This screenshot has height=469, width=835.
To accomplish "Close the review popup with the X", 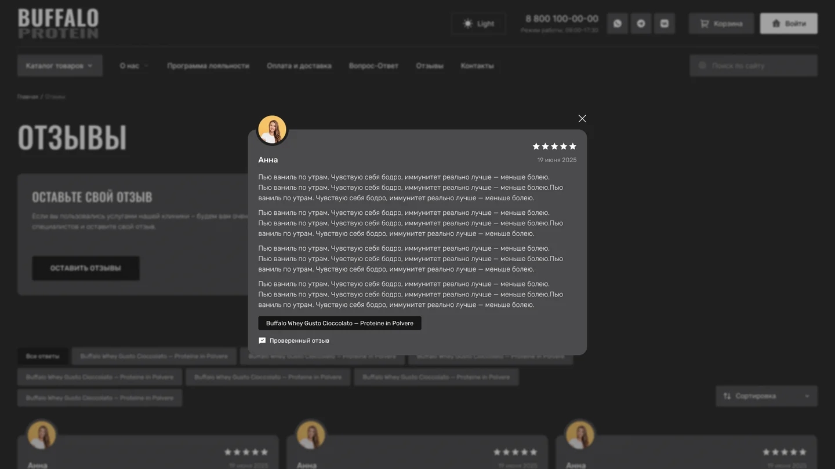I will pyautogui.click(x=582, y=119).
